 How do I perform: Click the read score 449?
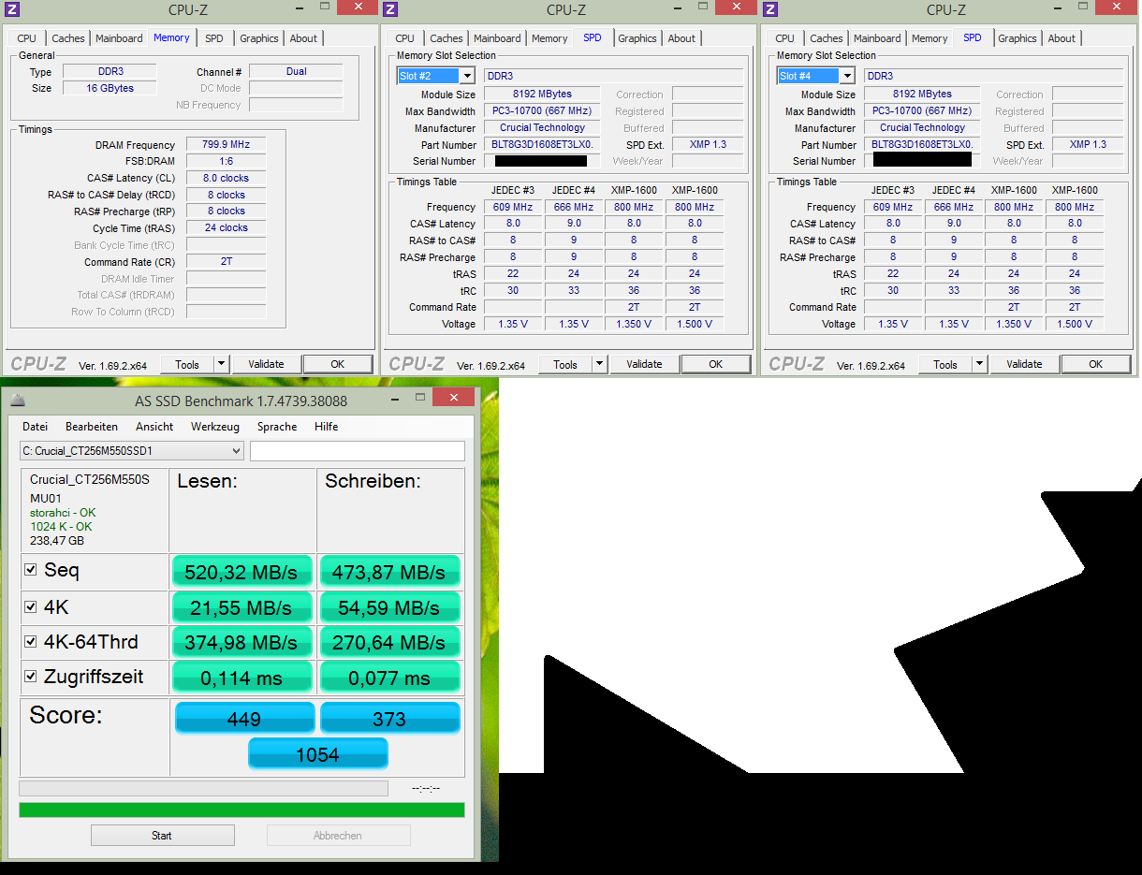point(244,719)
